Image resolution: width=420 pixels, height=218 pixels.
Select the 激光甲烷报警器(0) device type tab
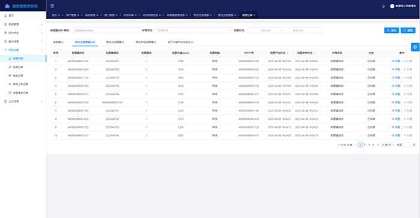click(146, 43)
